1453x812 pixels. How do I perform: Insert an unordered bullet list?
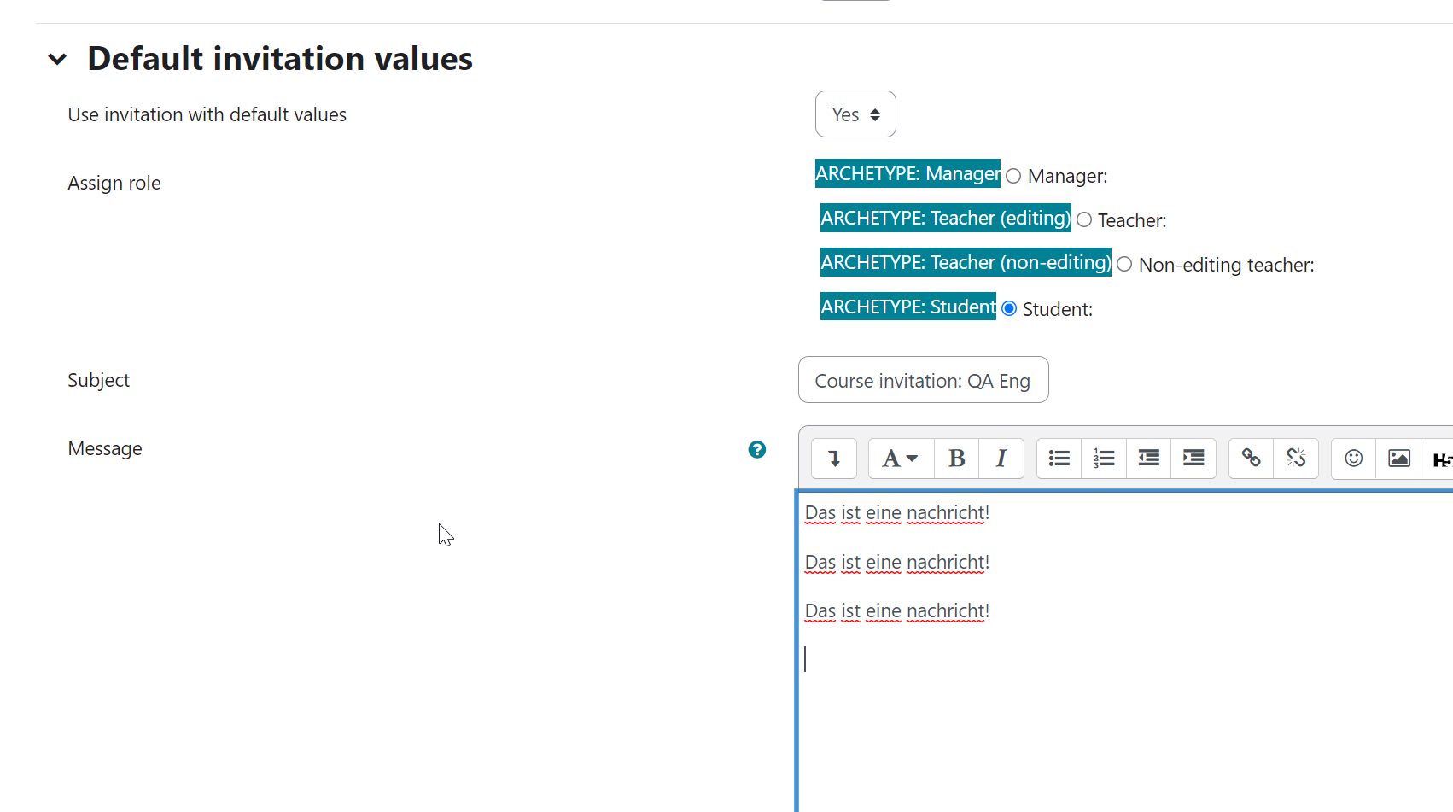point(1059,459)
